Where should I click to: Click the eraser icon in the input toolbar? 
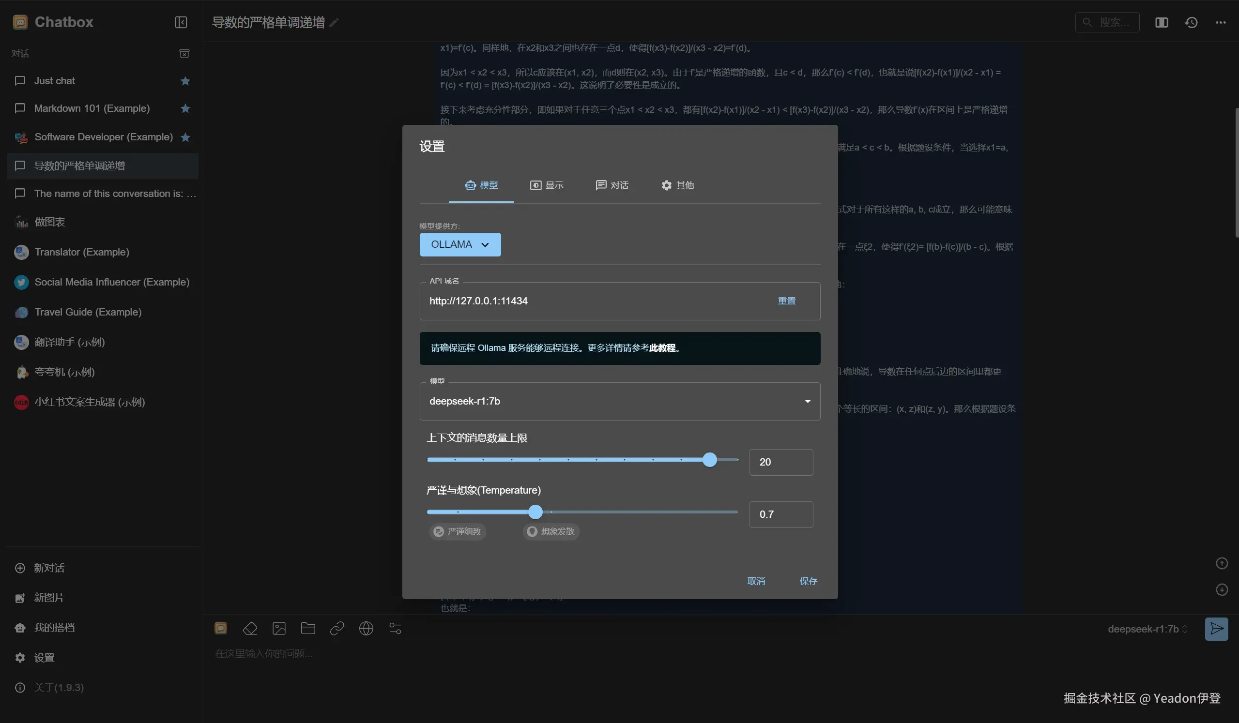[250, 629]
